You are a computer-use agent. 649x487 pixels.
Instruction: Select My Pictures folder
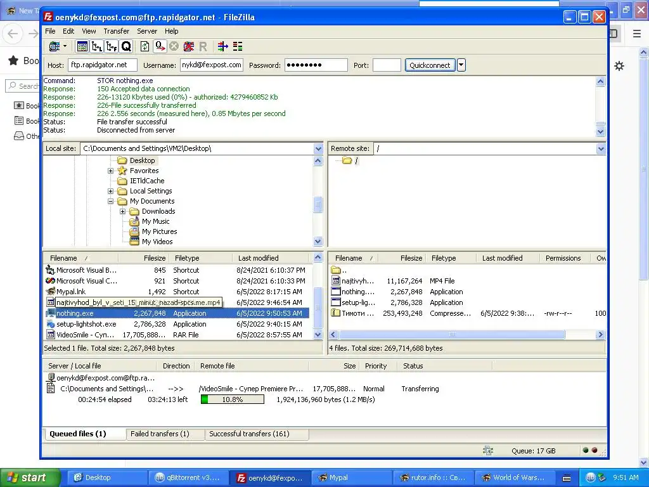(x=159, y=231)
